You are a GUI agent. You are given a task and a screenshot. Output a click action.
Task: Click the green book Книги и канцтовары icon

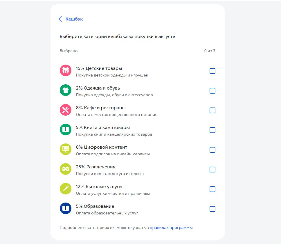[66, 130]
